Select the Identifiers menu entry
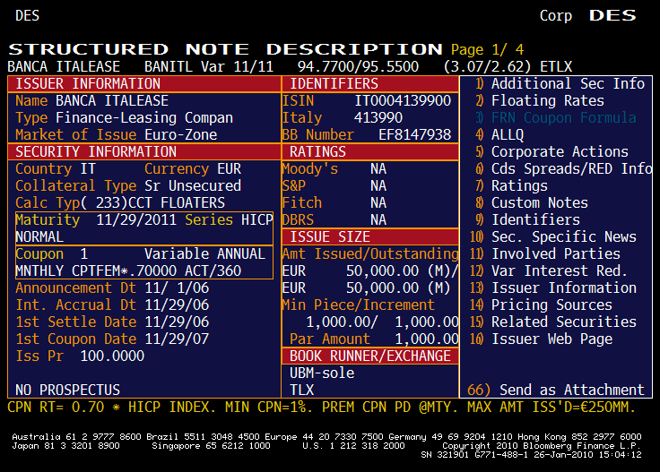This screenshot has height=472, width=660. [535, 219]
